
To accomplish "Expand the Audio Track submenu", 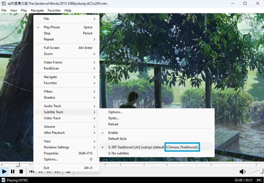I will (66, 106).
